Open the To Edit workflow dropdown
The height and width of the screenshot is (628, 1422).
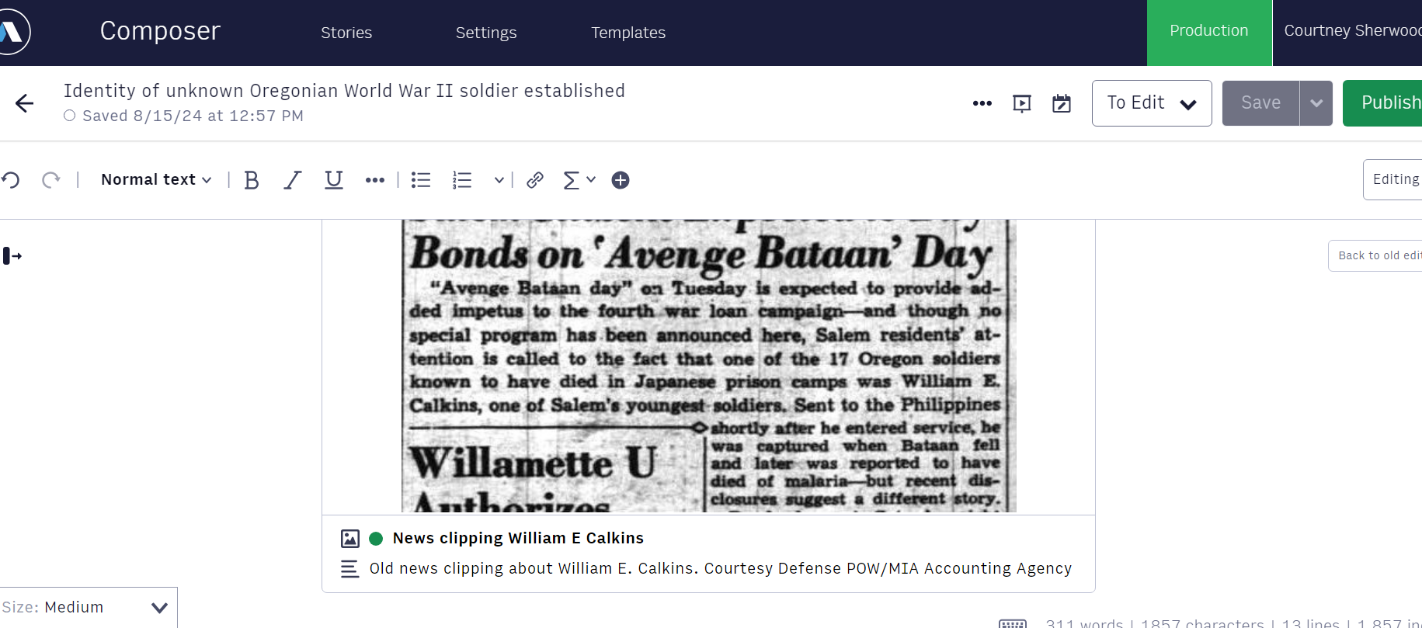(1151, 103)
